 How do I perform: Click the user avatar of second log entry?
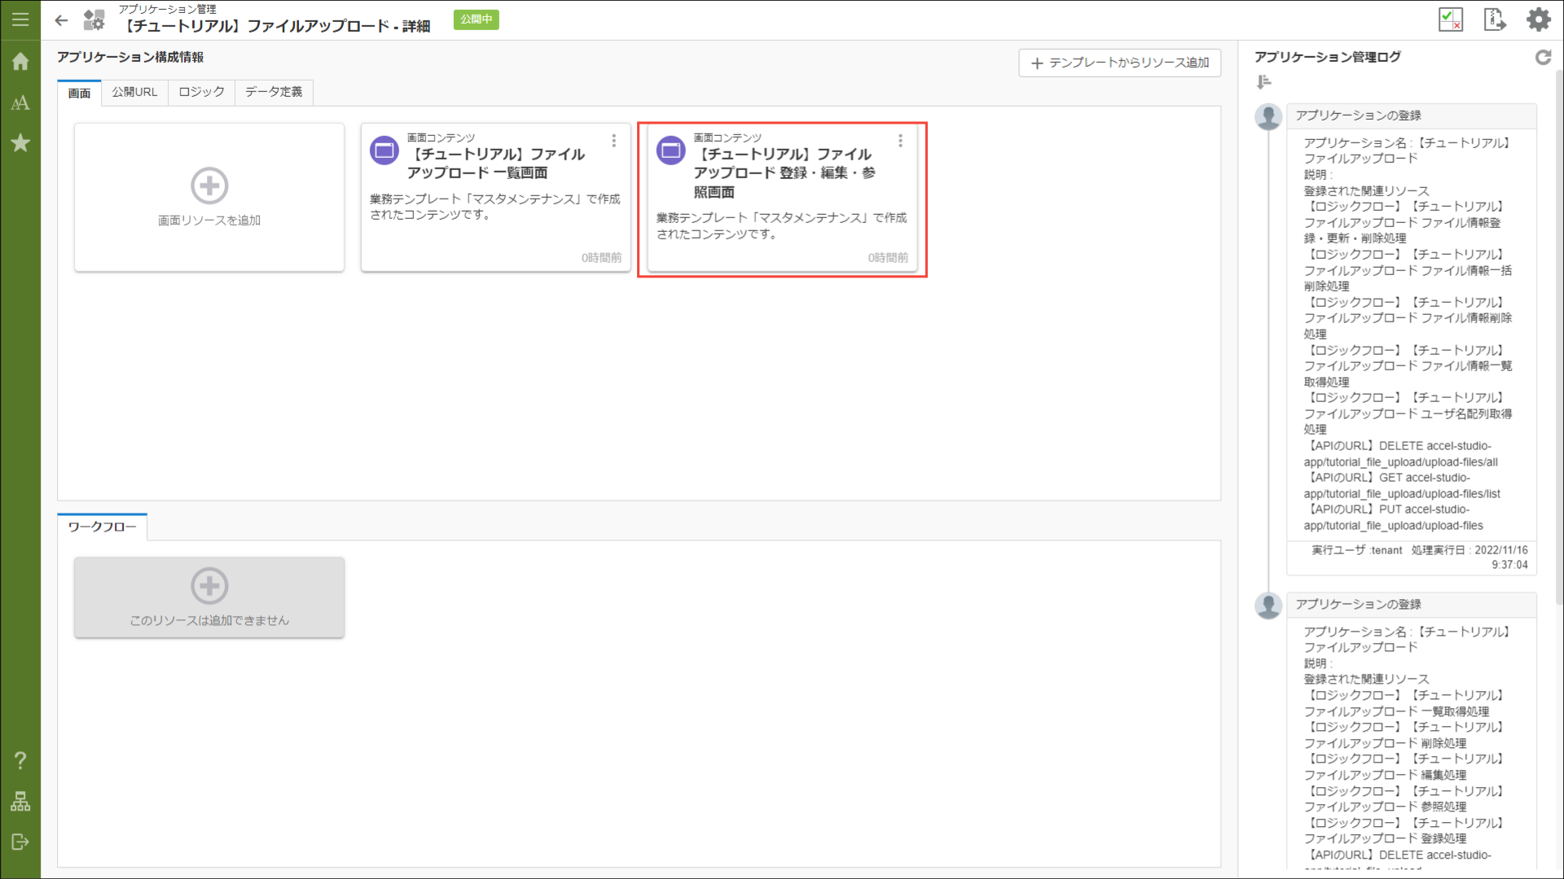pos(1268,606)
